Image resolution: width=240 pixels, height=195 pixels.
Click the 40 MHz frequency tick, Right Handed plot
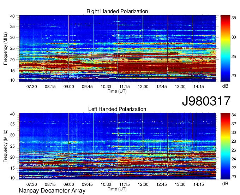[x=12, y=16]
